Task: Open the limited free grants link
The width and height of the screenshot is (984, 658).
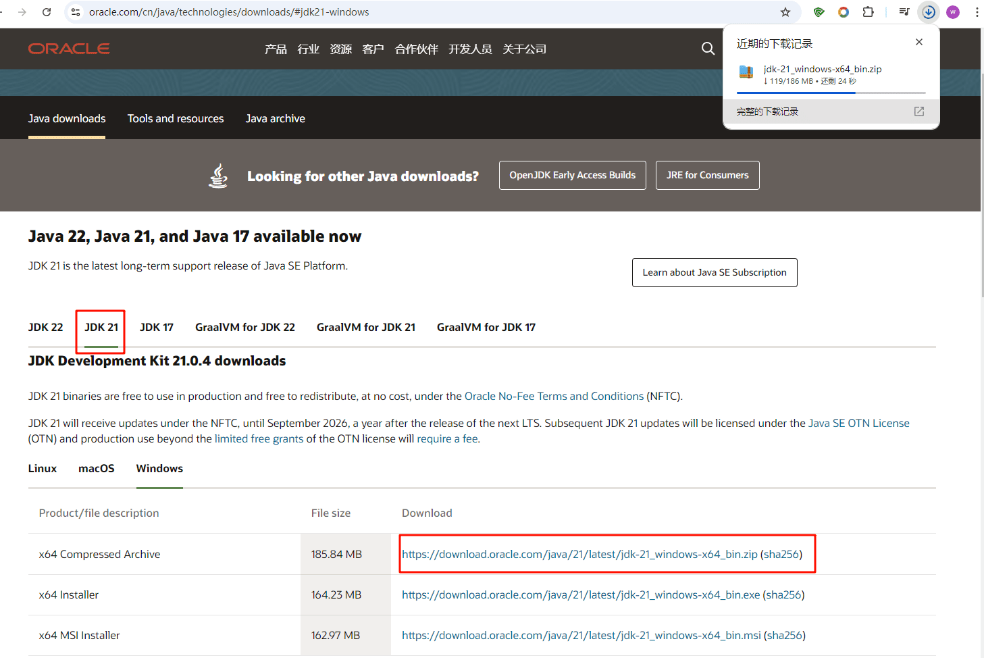Action: [x=259, y=438]
